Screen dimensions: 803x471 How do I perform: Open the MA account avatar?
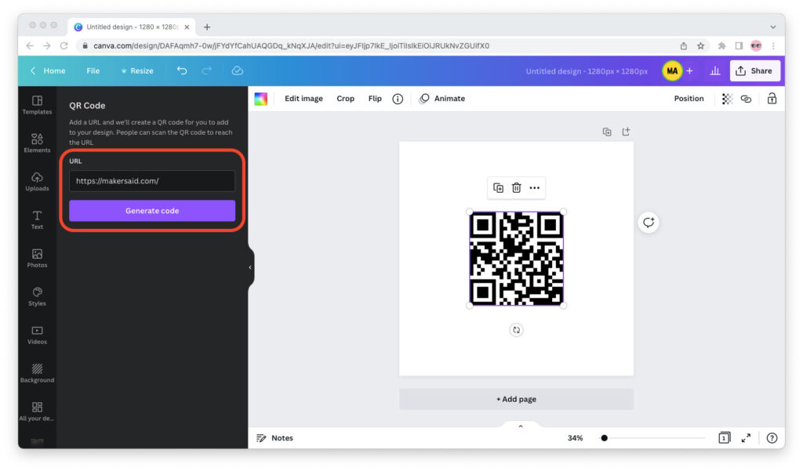(x=672, y=71)
